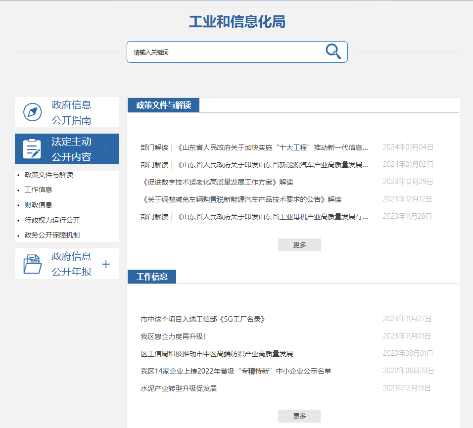Click the magnifier search icon
This screenshot has width=473, height=428.
tap(333, 51)
